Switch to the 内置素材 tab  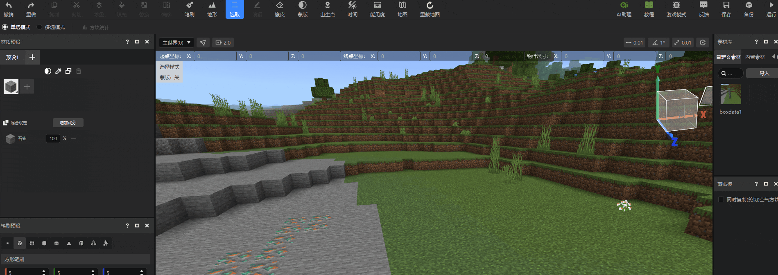click(x=755, y=57)
